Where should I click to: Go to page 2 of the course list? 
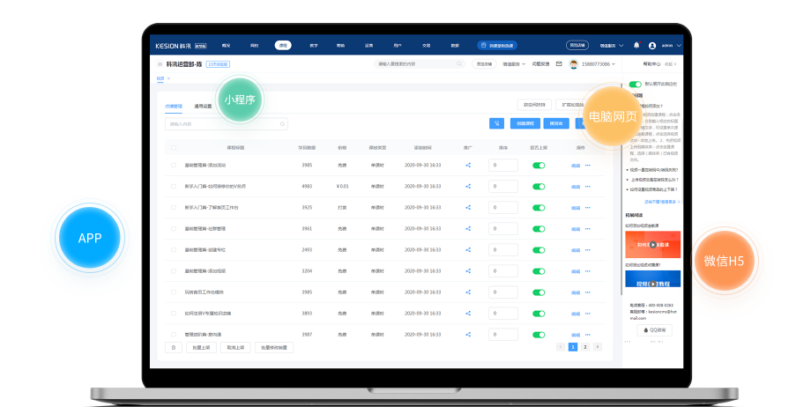585,347
